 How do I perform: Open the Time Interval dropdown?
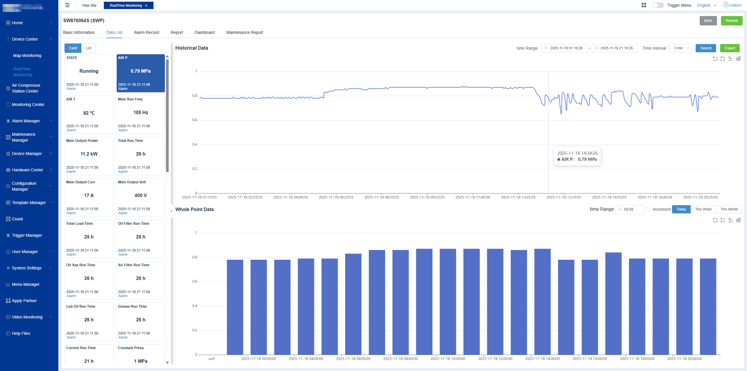point(681,48)
